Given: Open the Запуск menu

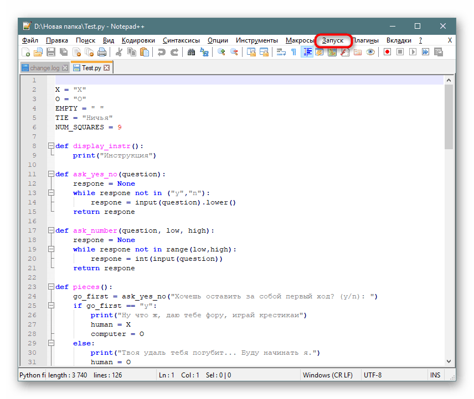Looking at the screenshot, I should coord(333,40).
